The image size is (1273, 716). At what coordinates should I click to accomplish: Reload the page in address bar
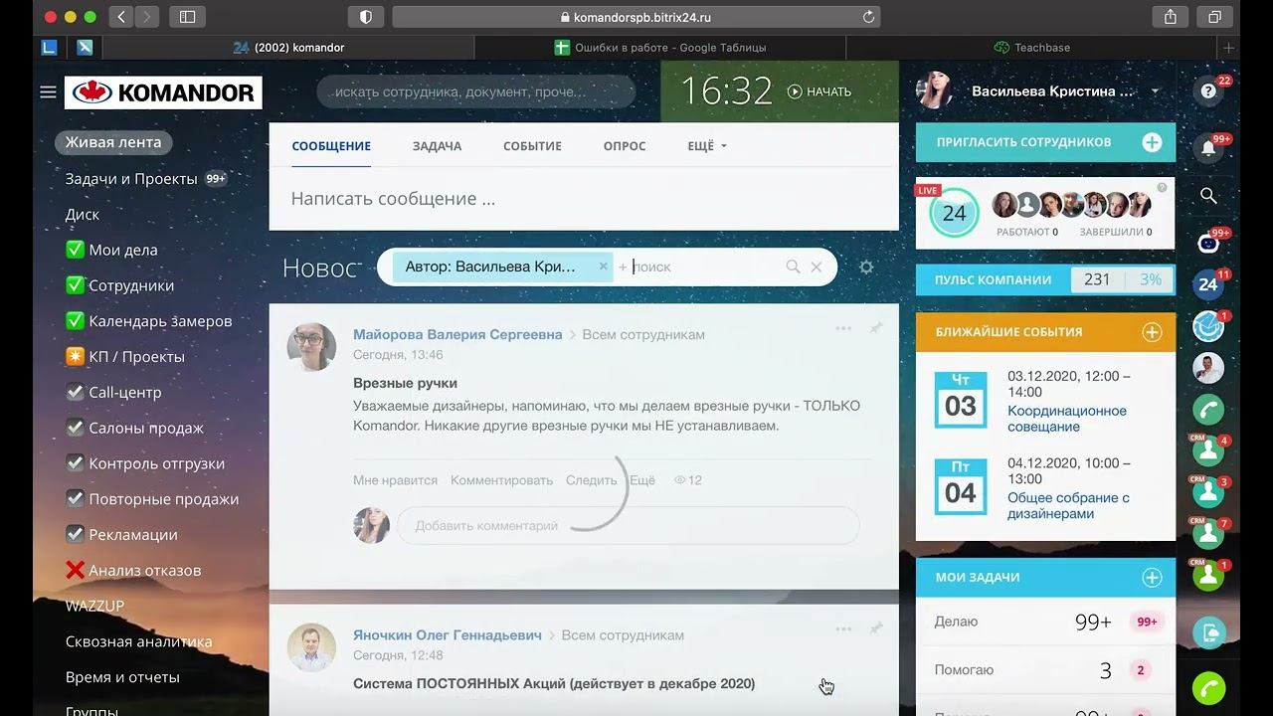point(868,17)
